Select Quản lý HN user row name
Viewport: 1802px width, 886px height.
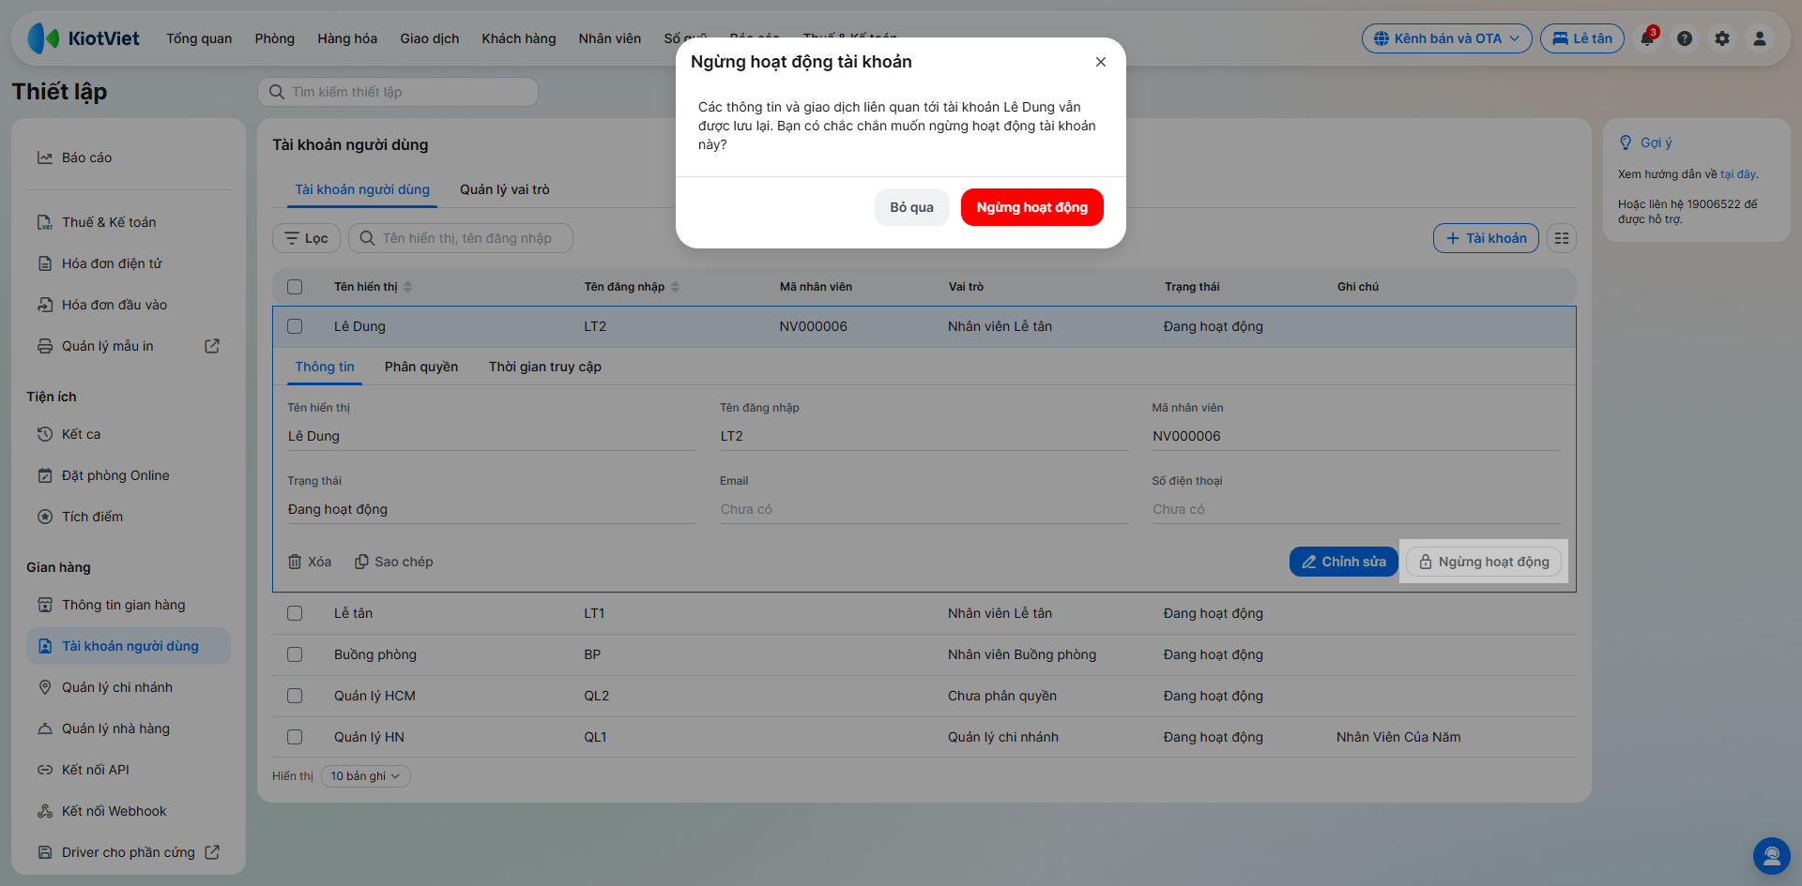(x=369, y=737)
